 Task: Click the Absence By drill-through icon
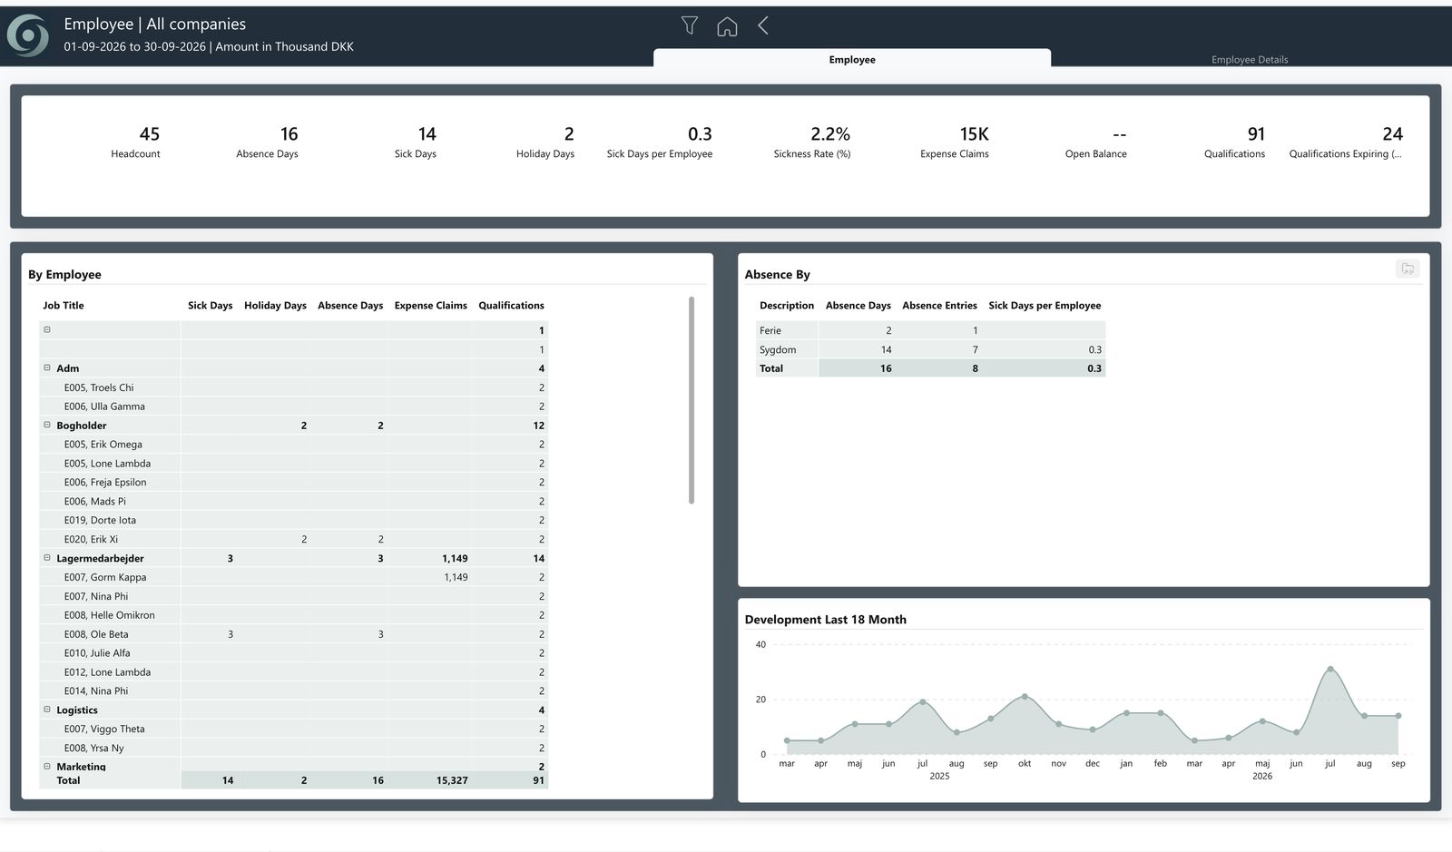coord(1408,269)
